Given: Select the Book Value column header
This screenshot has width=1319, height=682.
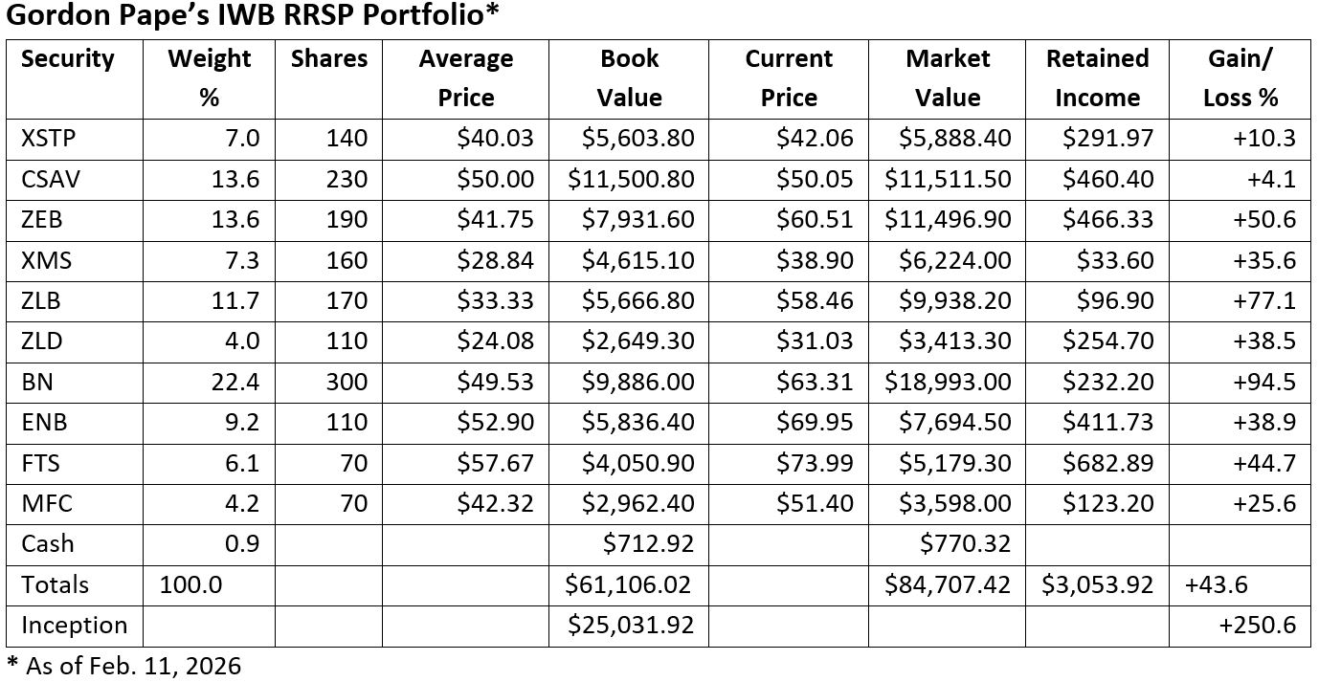Looking at the screenshot, I should click(629, 78).
